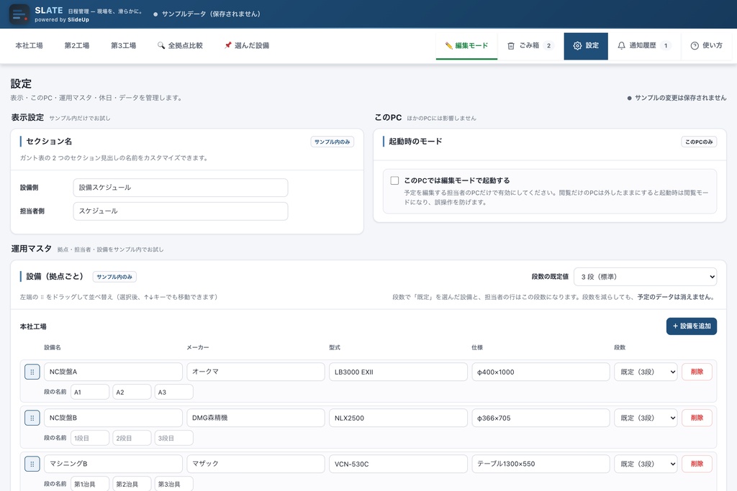
Task: Click the 担当者側 section name field
Action: tap(181, 211)
